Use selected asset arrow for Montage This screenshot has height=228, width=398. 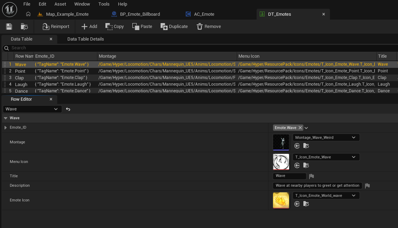point(297,146)
